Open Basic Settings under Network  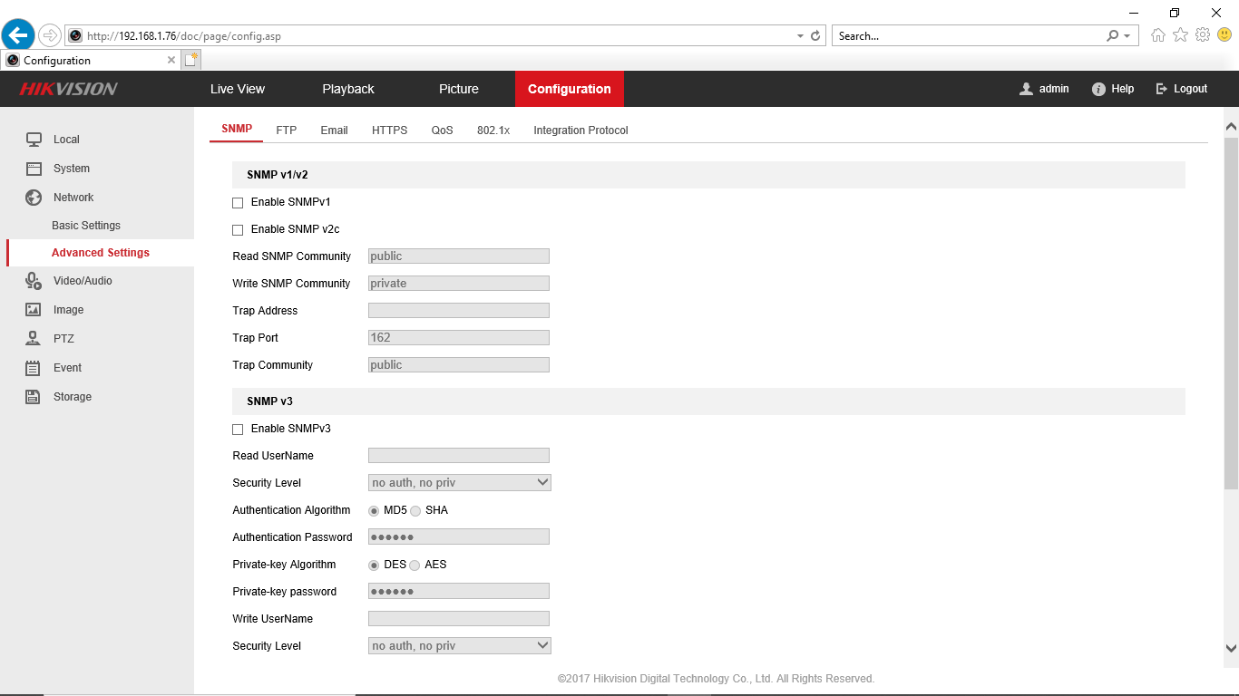click(86, 226)
